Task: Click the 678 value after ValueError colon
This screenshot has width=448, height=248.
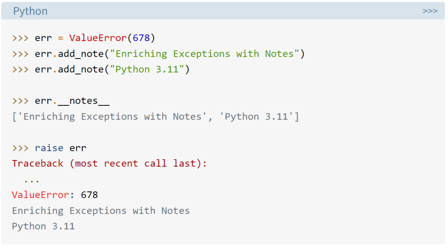Action: [90, 195]
